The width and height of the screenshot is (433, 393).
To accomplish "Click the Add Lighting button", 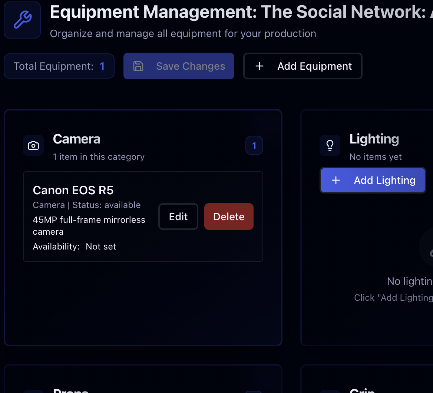I will (x=373, y=180).
